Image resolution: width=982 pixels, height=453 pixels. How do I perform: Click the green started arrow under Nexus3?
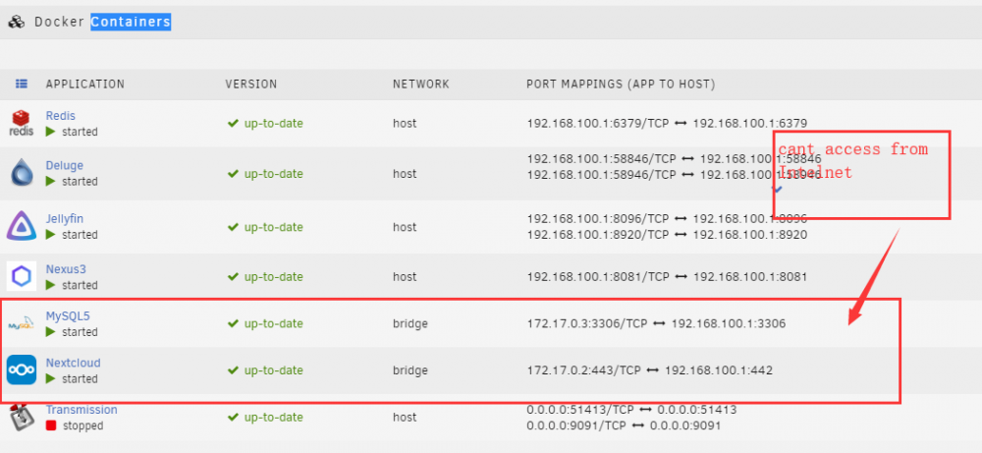(x=51, y=285)
